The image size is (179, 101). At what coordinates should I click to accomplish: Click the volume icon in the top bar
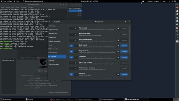click(x=172, y=1)
